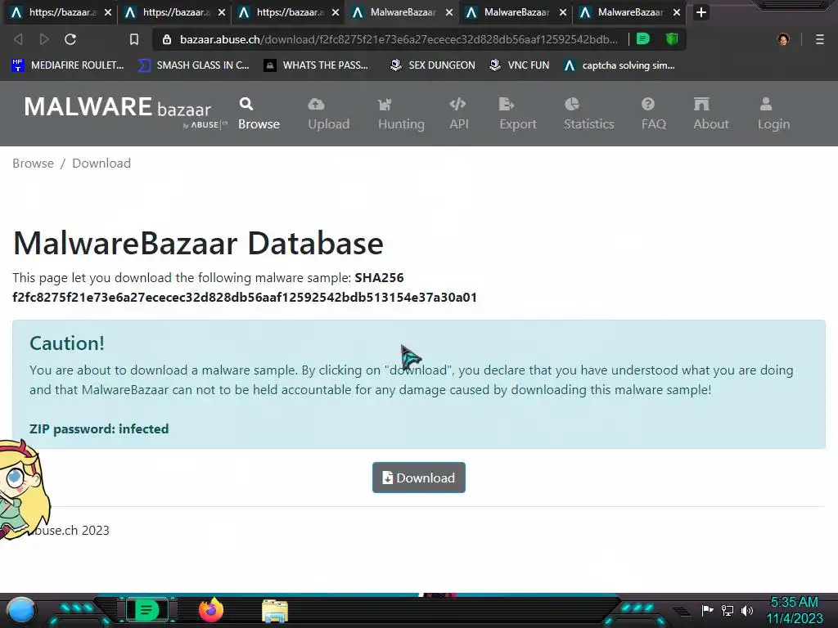Open the browser profile avatar
838x628 pixels.
pos(783,39)
